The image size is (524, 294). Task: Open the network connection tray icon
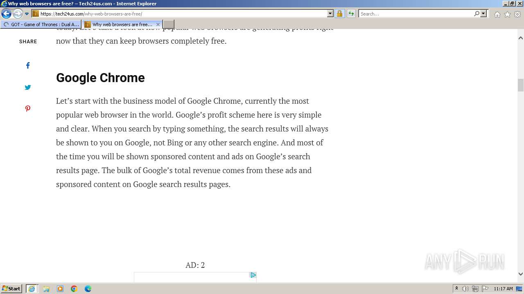[475, 289]
